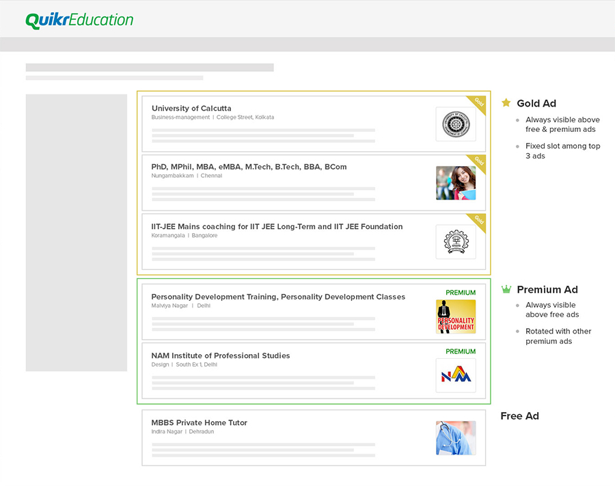The image size is (615, 486).
Task: Click PREMIUM badge on NAM Institute ad
Action: [461, 351]
